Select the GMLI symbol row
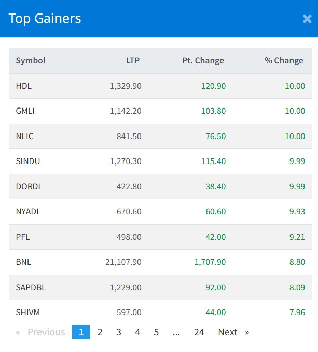 pos(25,111)
